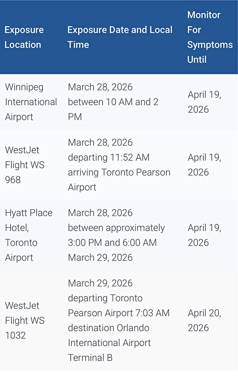Select the WestJet Flight WS 968 cell
Viewport: 238px width, 376px height.
(25, 165)
